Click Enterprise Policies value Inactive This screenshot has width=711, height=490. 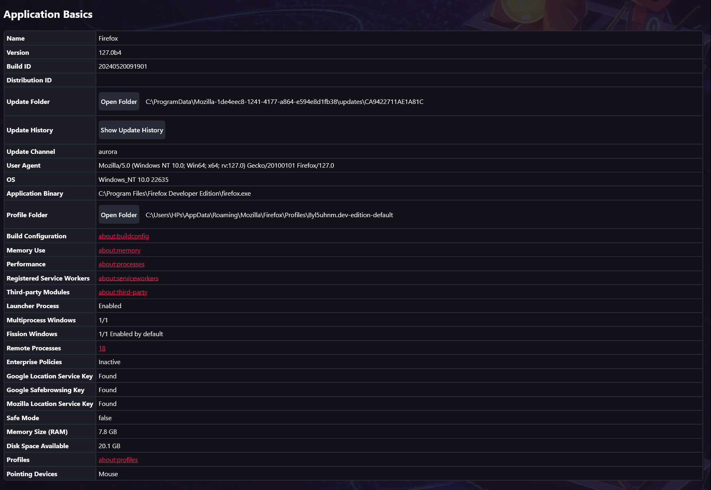109,362
